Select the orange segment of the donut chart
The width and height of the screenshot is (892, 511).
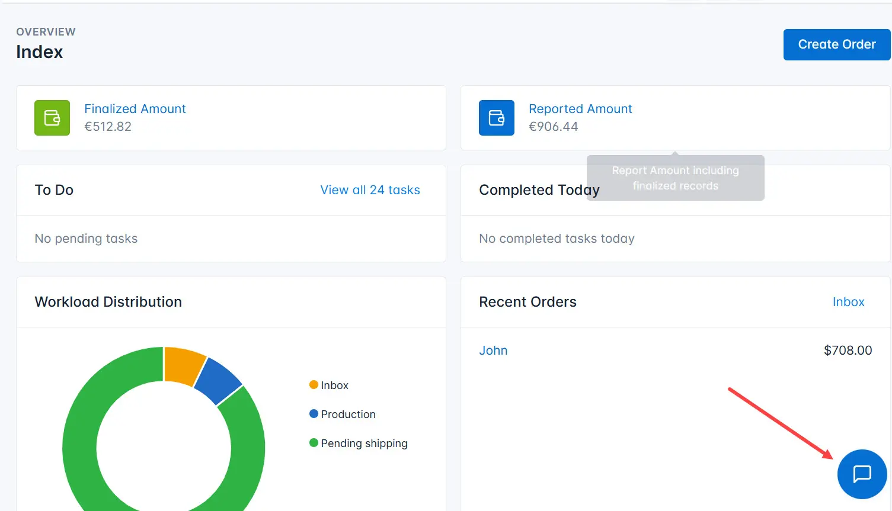pyautogui.click(x=183, y=364)
